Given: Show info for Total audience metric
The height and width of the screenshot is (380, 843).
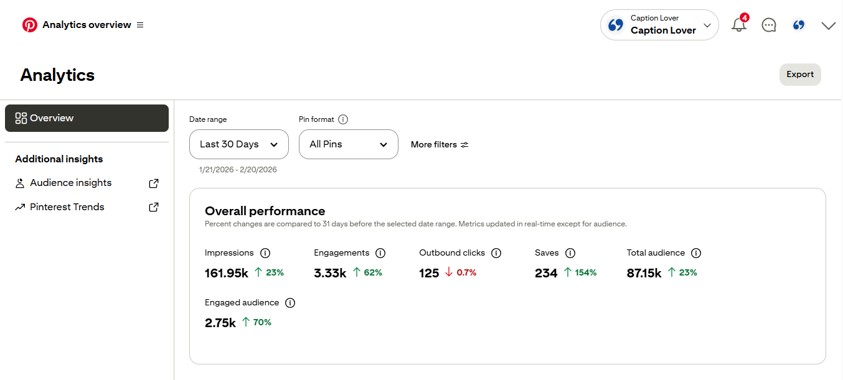Looking at the screenshot, I should click(x=696, y=253).
